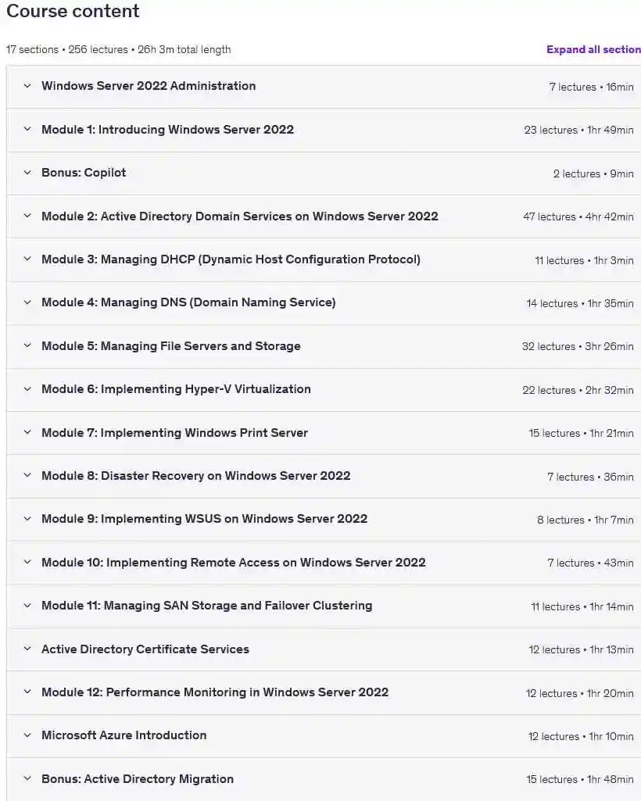Expand chevron beside Bonus: Active Directory Migration
The height and width of the screenshot is (801, 641).
point(27,778)
